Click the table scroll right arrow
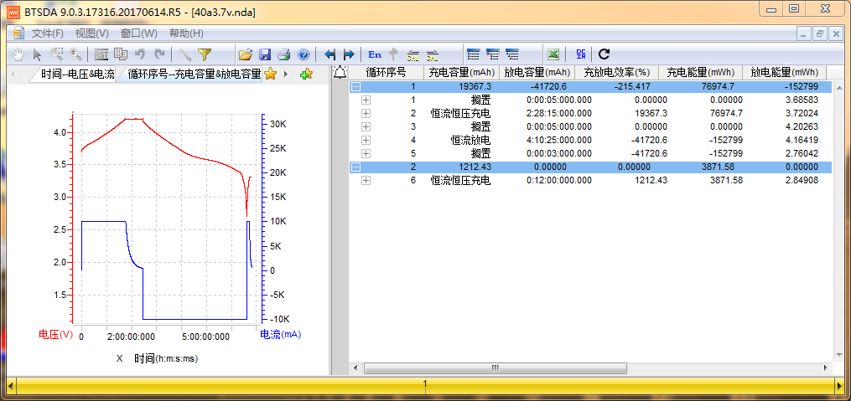 826,368
